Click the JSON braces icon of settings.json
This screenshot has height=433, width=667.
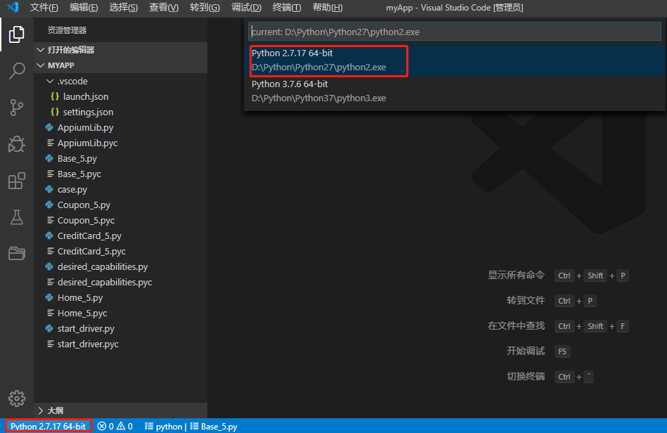[54, 112]
